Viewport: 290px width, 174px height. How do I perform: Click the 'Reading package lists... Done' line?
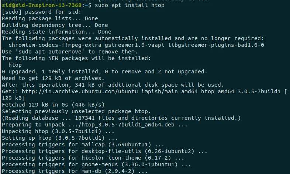click(50, 18)
